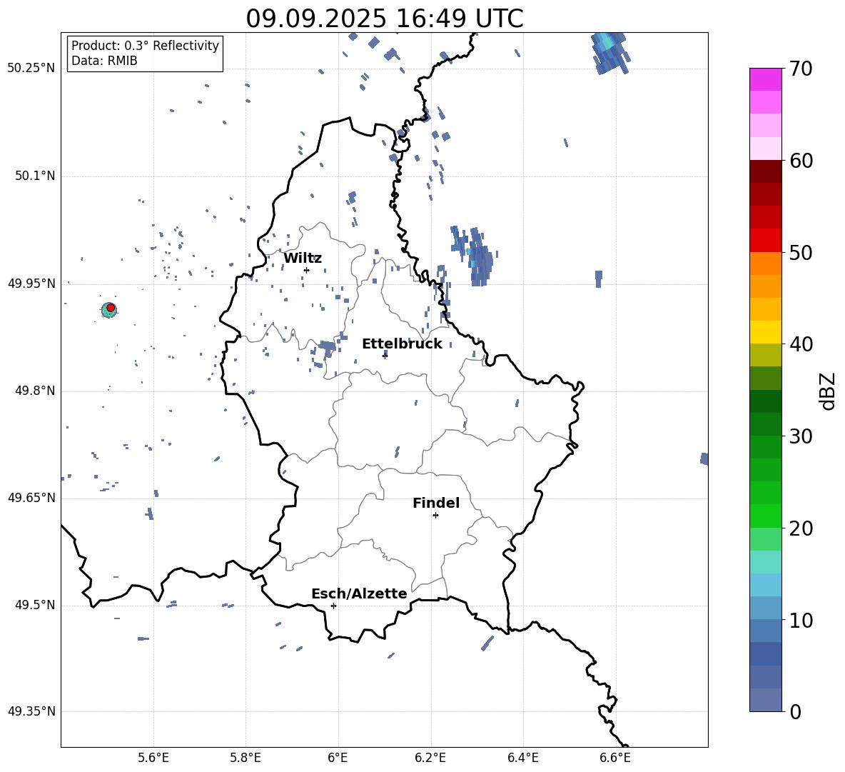Click the Wiltz location cross marker
Viewport: 845px width, 772px height.
[306, 270]
